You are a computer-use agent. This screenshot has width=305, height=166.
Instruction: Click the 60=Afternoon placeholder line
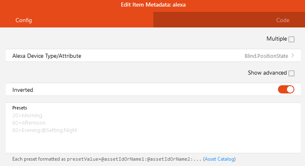29,123
